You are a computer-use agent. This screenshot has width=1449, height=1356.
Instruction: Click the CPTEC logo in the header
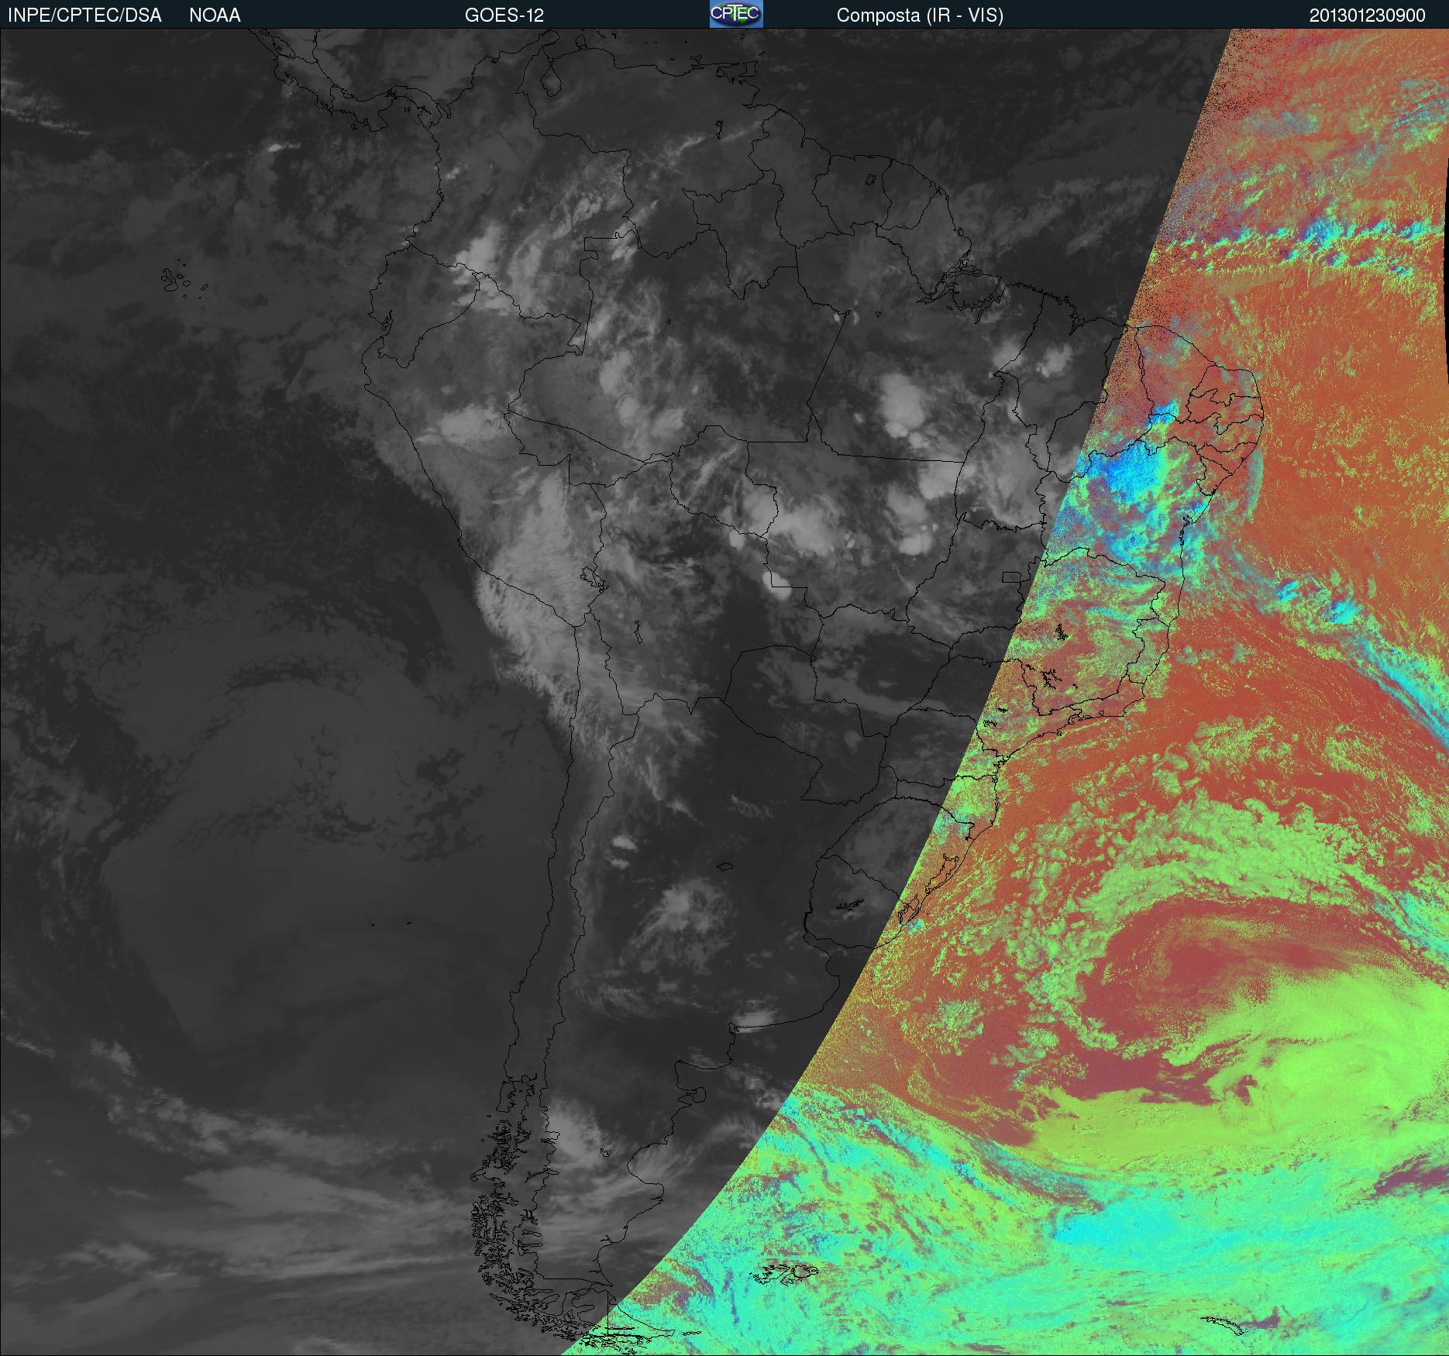(x=736, y=14)
